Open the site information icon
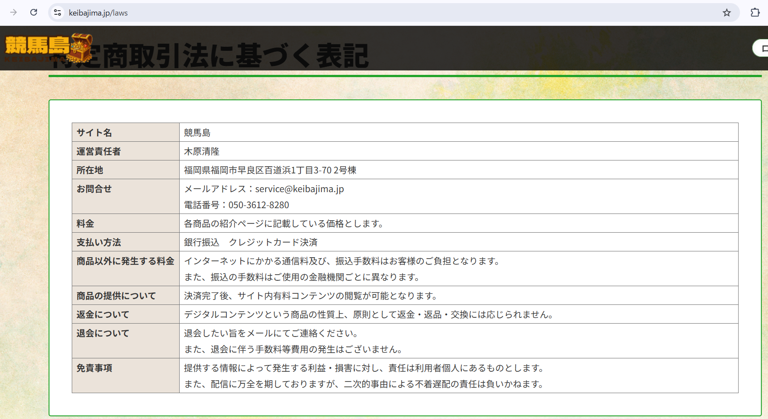 click(x=57, y=12)
